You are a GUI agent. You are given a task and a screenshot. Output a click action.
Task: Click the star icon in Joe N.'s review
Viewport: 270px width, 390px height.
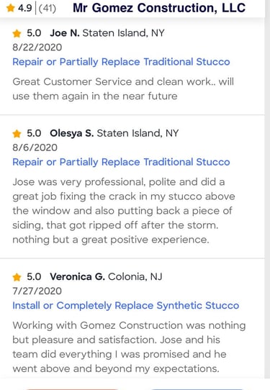coord(17,33)
